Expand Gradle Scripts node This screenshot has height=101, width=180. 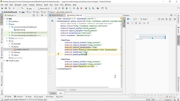(x=4, y=61)
